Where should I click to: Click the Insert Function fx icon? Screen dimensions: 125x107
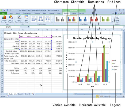pos(28,27)
